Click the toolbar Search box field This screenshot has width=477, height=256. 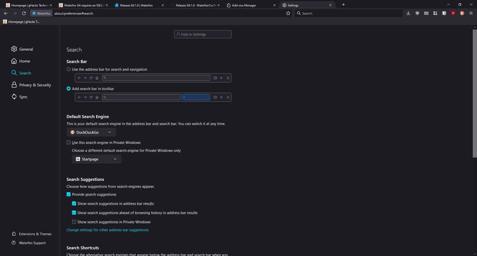pos(349,13)
